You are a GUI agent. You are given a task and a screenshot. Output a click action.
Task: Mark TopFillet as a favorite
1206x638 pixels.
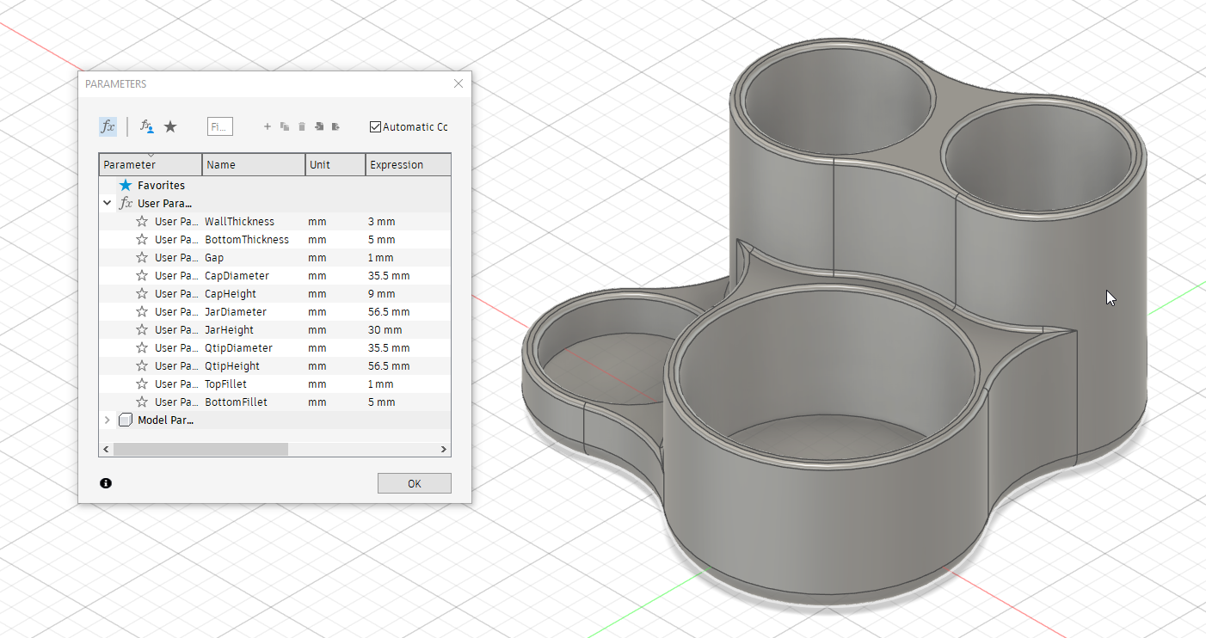[142, 384]
